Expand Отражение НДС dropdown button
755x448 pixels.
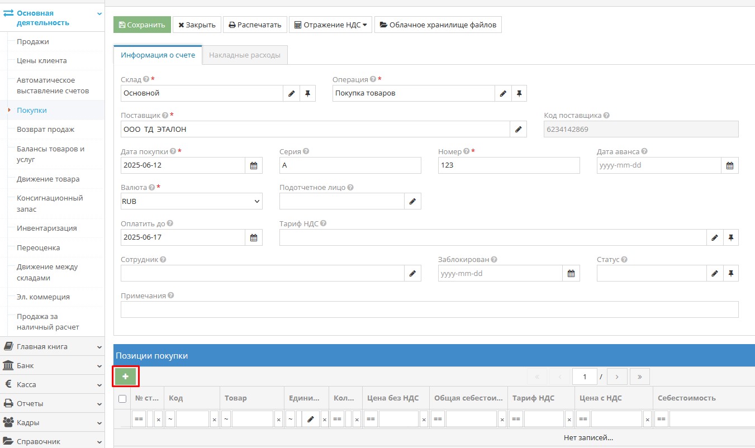coord(330,25)
